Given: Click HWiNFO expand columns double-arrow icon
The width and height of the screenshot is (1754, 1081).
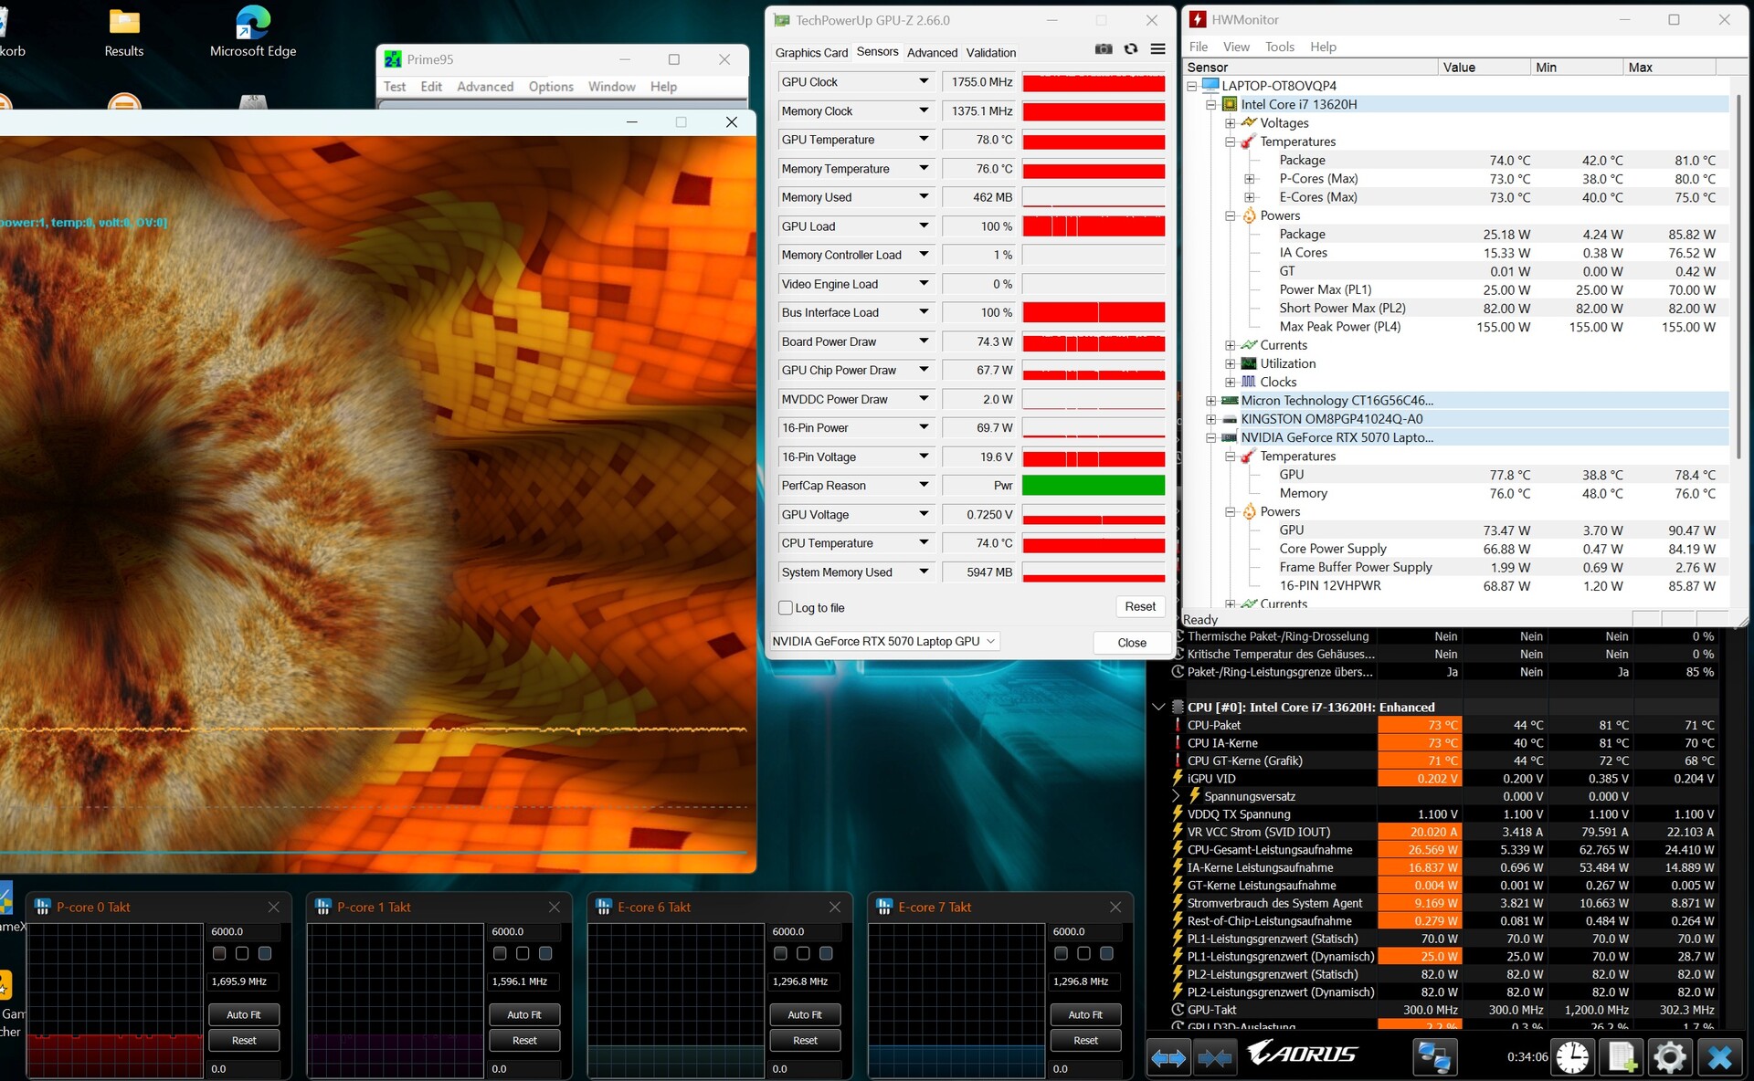Looking at the screenshot, I should pos(1168,1057).
